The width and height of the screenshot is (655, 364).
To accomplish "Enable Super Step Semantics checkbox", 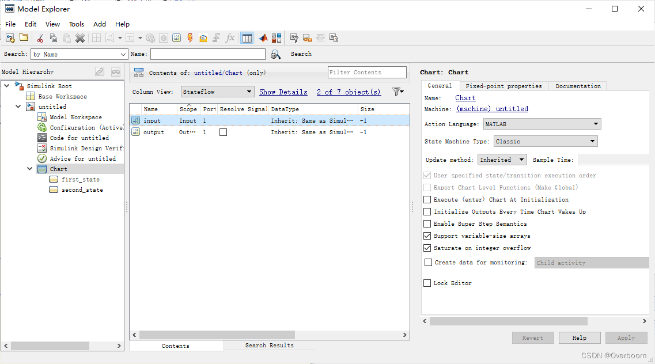I will [x=427, y=223].
